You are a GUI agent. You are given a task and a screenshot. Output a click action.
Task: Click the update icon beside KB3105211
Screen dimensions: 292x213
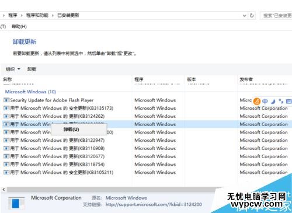tap(6, 172)
